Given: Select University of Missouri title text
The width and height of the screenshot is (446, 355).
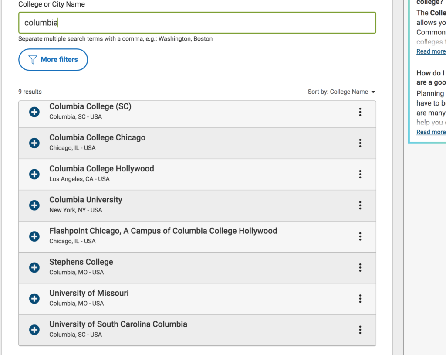Looking at the screenshot, I should pyautogui.click(x=89, y=293).
